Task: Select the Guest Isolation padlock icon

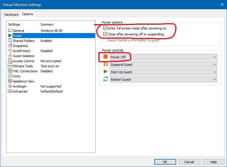Action: click(x=10, y=56)
